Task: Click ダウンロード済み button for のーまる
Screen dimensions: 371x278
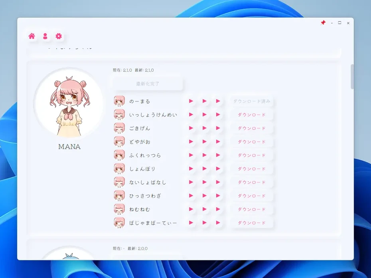Action: (x=251, y=101)
